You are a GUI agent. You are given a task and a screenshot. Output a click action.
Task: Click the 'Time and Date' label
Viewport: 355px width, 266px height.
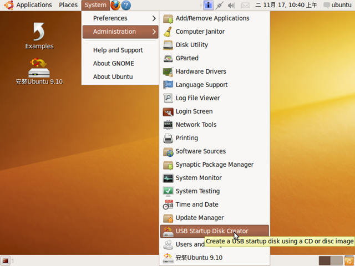[197, 204]
